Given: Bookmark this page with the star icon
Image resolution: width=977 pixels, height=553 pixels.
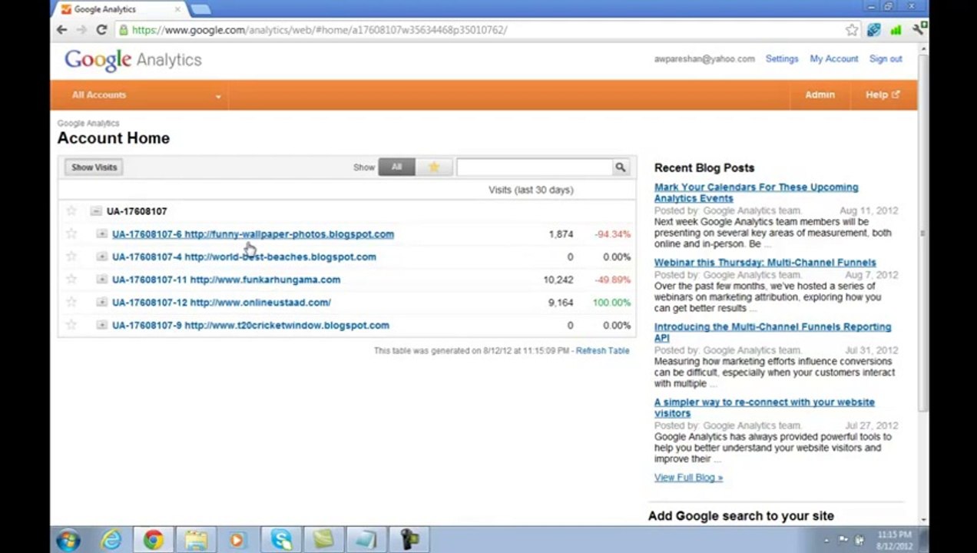Looking at the screenshot, I should click(x=852, y=30).
